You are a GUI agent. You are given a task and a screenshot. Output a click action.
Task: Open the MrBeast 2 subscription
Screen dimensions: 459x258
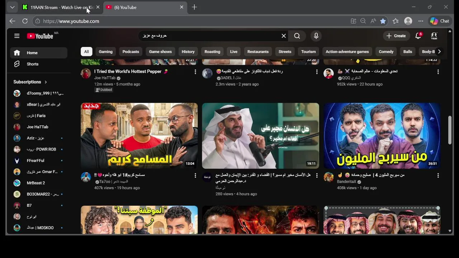tap(39, 183)
